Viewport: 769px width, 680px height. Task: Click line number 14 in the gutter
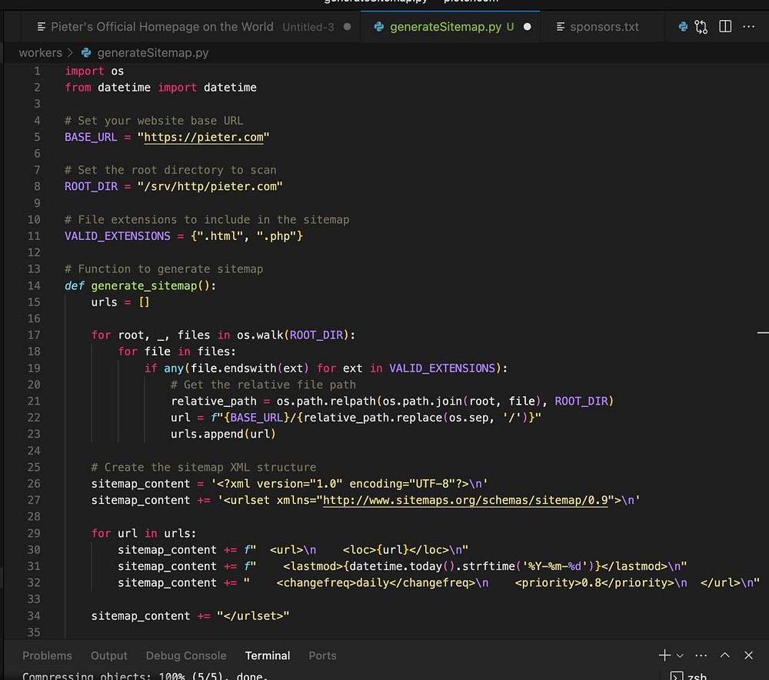click(x=34, y=285)
